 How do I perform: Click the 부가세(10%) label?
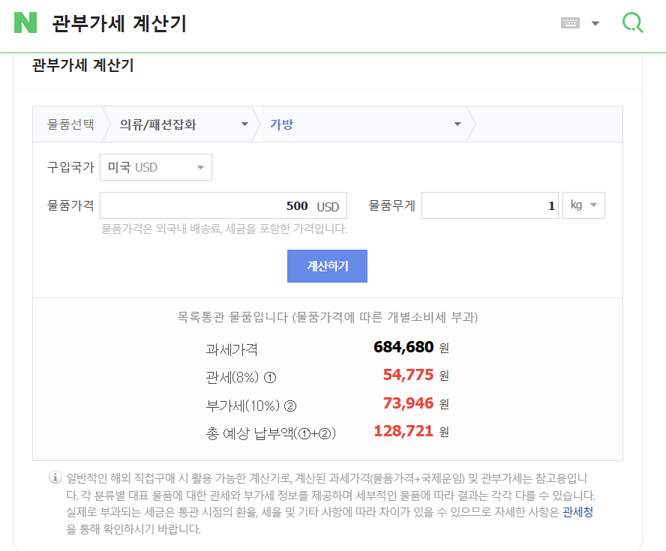pyautogui.click(x=251, y=406)
